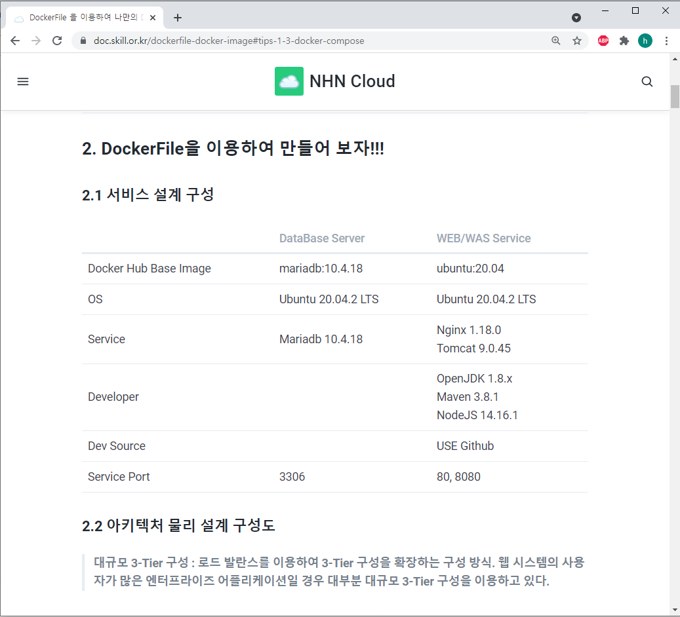Click the 'Maven 3.8.1' text
This screenshot has width=680, height=617.
[468, 397]
